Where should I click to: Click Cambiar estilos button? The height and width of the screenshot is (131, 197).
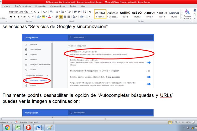tap(187, 14)
